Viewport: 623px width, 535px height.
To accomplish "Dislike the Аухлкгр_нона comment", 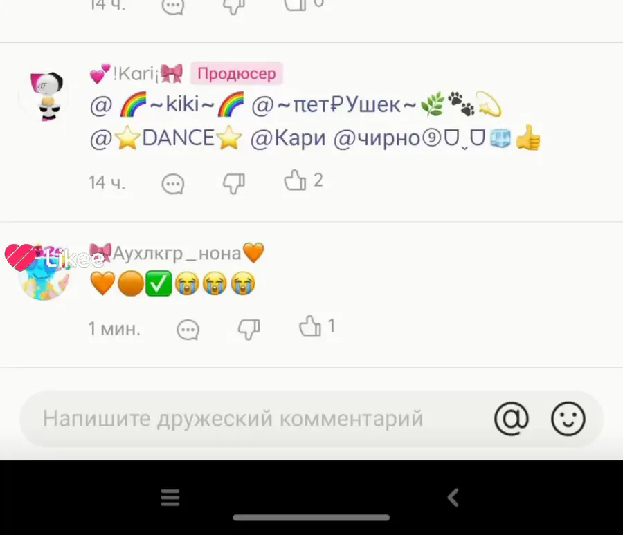I will (249, 330).
